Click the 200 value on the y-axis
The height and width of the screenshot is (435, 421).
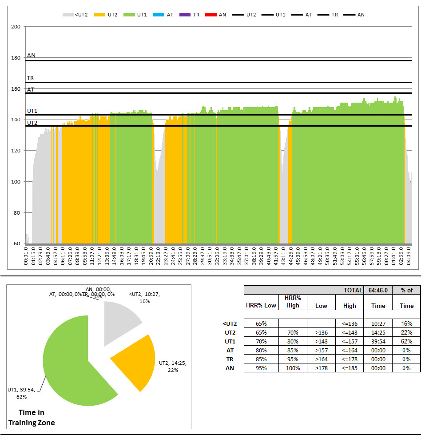click(x=16, y=27)
